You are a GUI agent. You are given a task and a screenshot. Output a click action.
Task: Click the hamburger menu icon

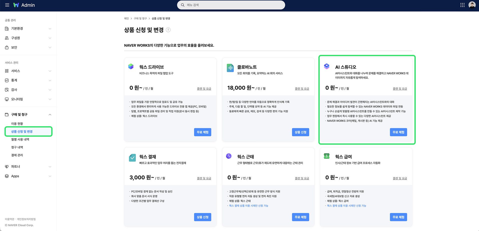[x=7, y=5]
